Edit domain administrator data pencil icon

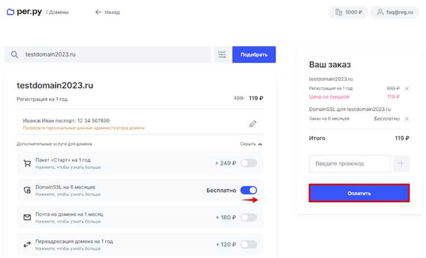coord(253,124)
